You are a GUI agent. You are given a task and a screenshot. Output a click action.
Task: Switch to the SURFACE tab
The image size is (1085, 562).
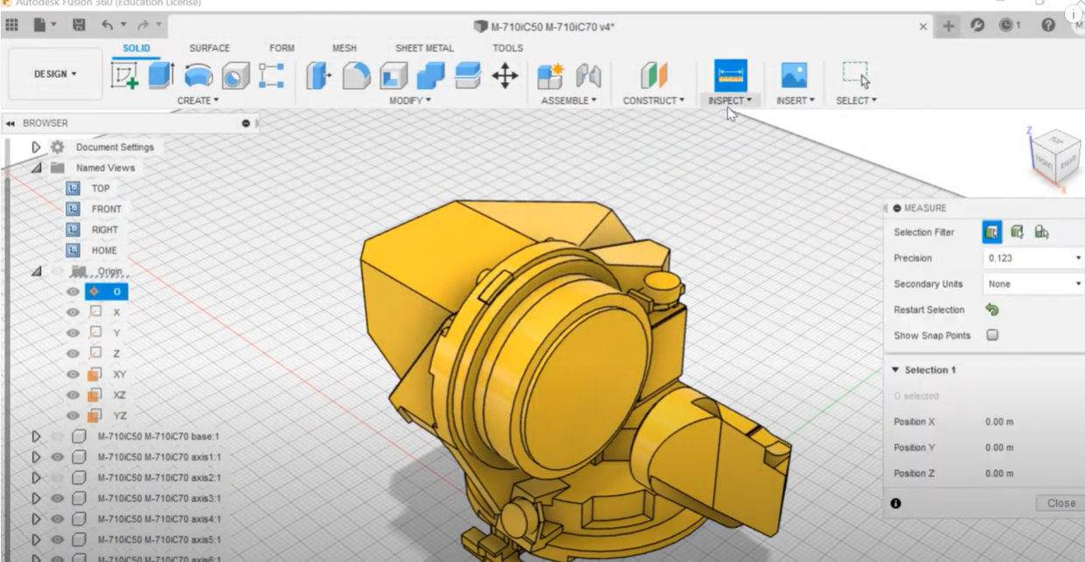209,48
